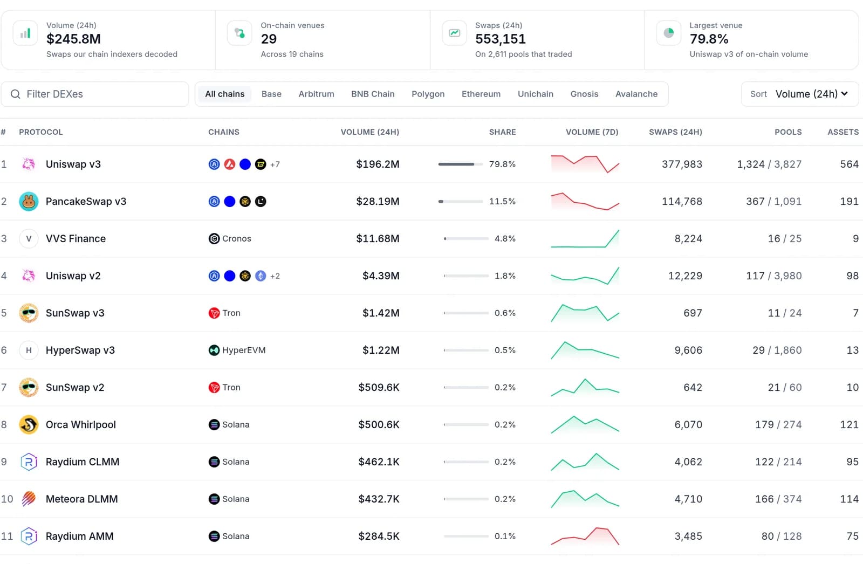Click the Raydium CLMM logo

[x=29, y=462]
